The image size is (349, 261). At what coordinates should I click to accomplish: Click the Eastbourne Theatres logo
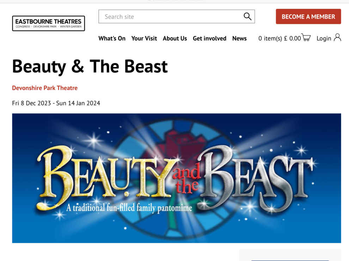48,24
